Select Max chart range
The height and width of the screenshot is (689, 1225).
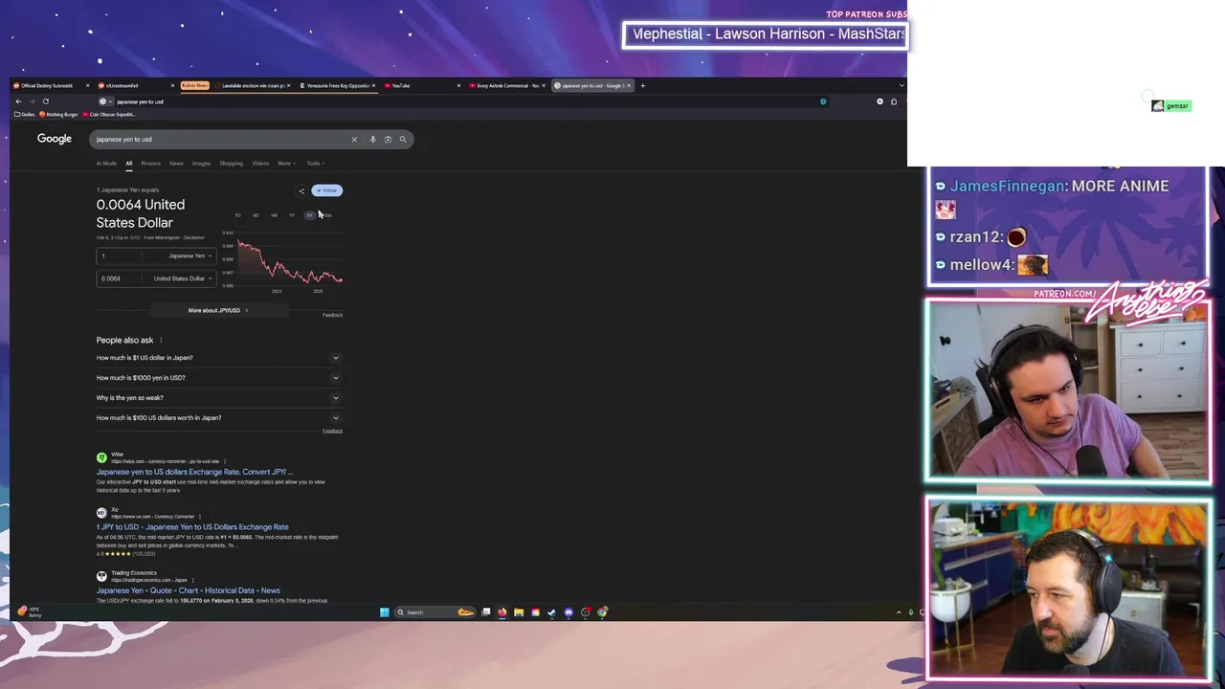click(x=327, y=215)
